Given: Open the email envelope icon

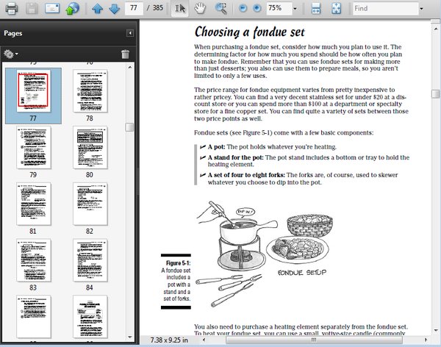Looking at the screenshot, I should (x=52, y=8).
